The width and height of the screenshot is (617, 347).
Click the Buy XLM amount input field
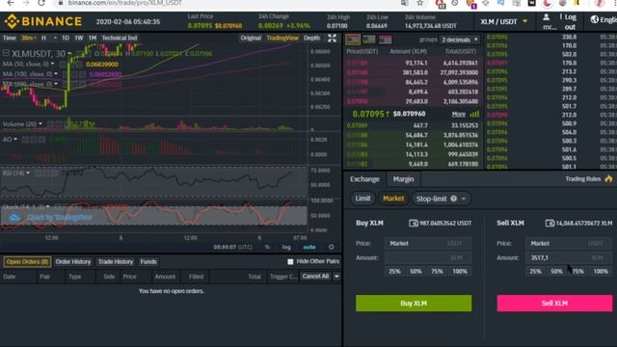tap(428, 257)
